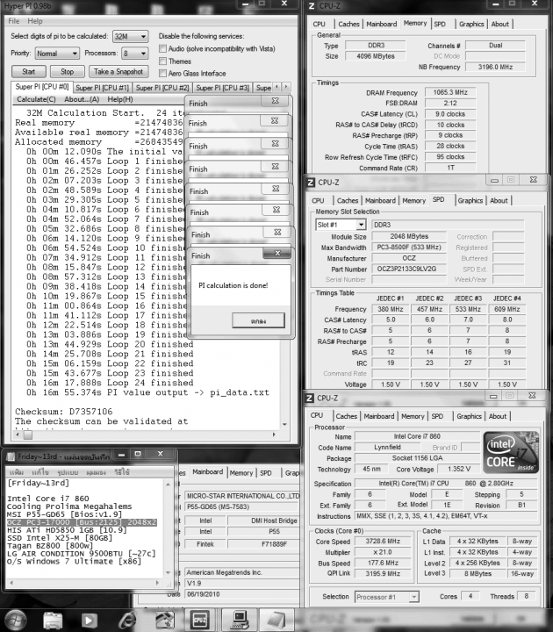The width and height of the screenshot is (553, 632).
Task: Click the Z icon of the CPU-Z Memory window
Action: 312,6
